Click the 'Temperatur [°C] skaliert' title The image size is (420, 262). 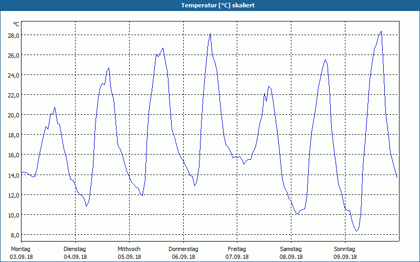pos(218,5)
